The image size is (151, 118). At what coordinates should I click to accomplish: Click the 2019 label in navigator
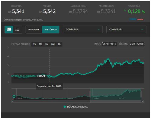coord(96,98)
